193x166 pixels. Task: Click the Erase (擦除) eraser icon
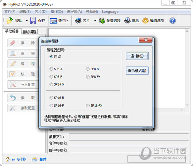pos(13,43)
